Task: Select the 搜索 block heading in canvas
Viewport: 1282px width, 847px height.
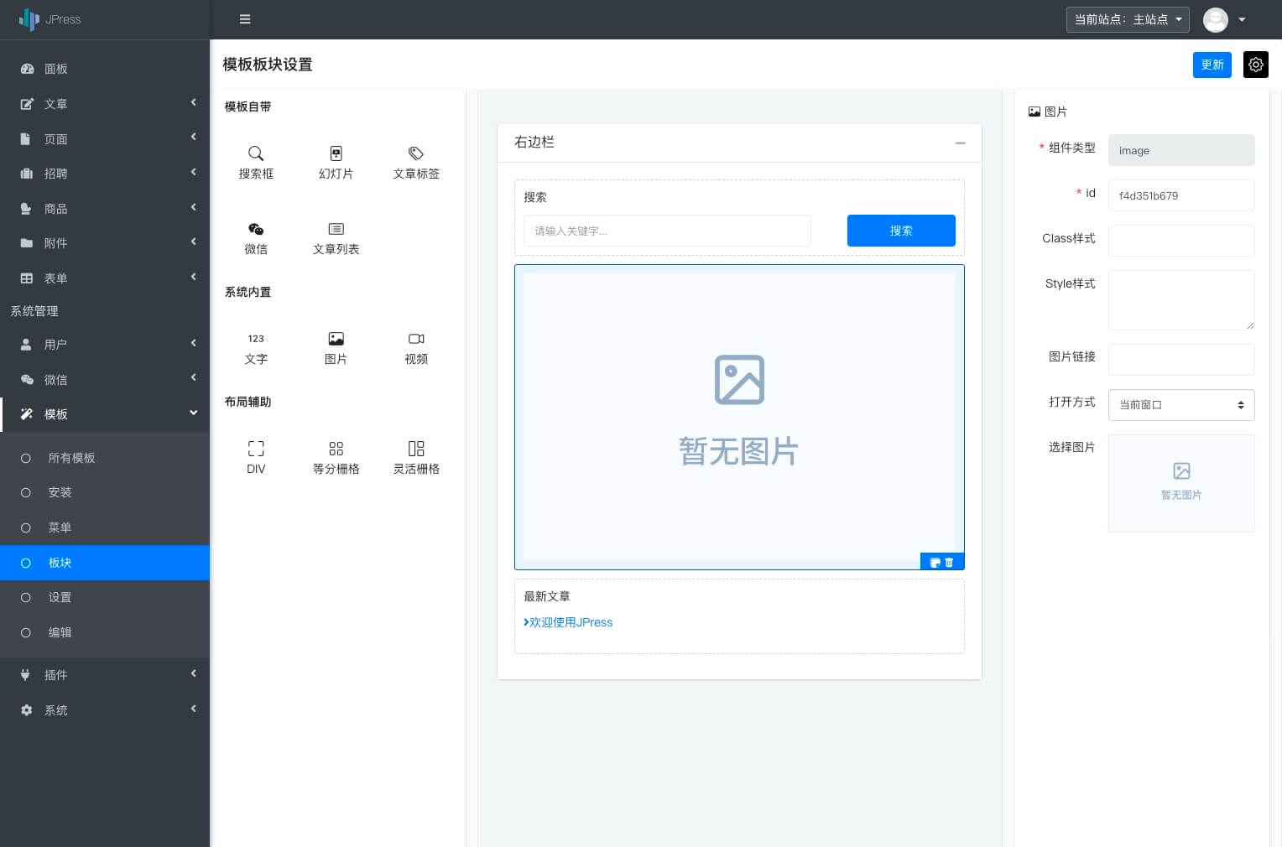Action: [535, 197]
